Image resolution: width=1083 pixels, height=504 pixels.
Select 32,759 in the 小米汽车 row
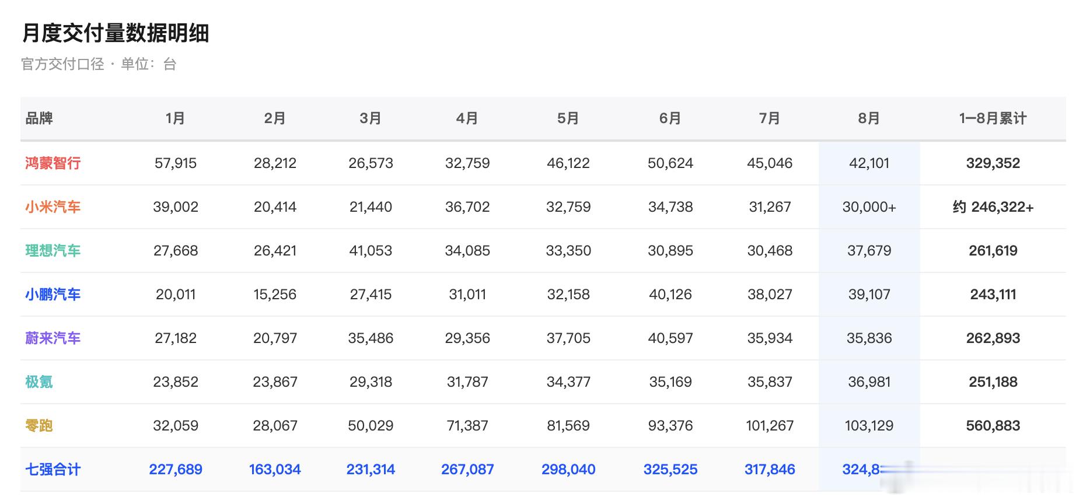click(x=568, y=207)
